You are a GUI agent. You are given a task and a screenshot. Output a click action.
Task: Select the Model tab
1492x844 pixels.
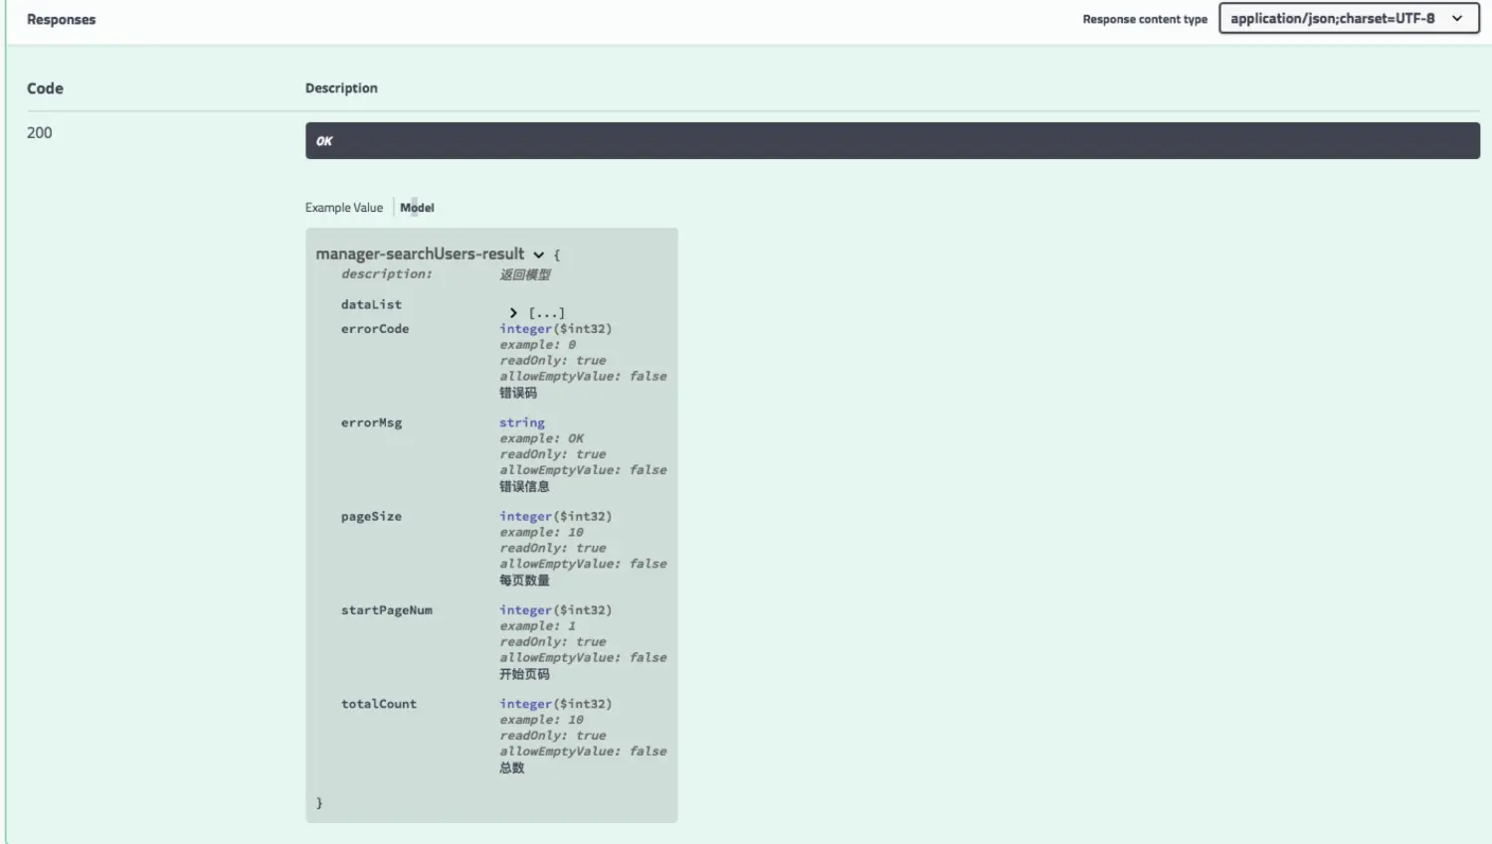point(417,208)
